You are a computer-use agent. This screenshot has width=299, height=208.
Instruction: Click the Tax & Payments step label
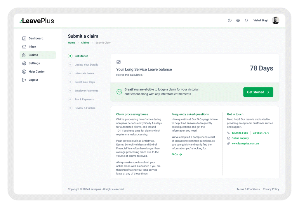tap(84, 99)
